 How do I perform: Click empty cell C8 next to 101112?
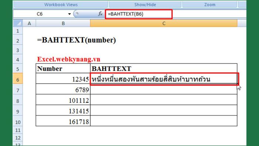(x=164, y=100)
